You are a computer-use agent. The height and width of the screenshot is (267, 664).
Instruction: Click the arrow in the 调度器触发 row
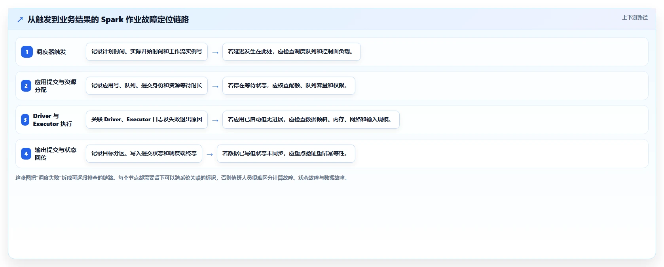click(x=215, y=52)
